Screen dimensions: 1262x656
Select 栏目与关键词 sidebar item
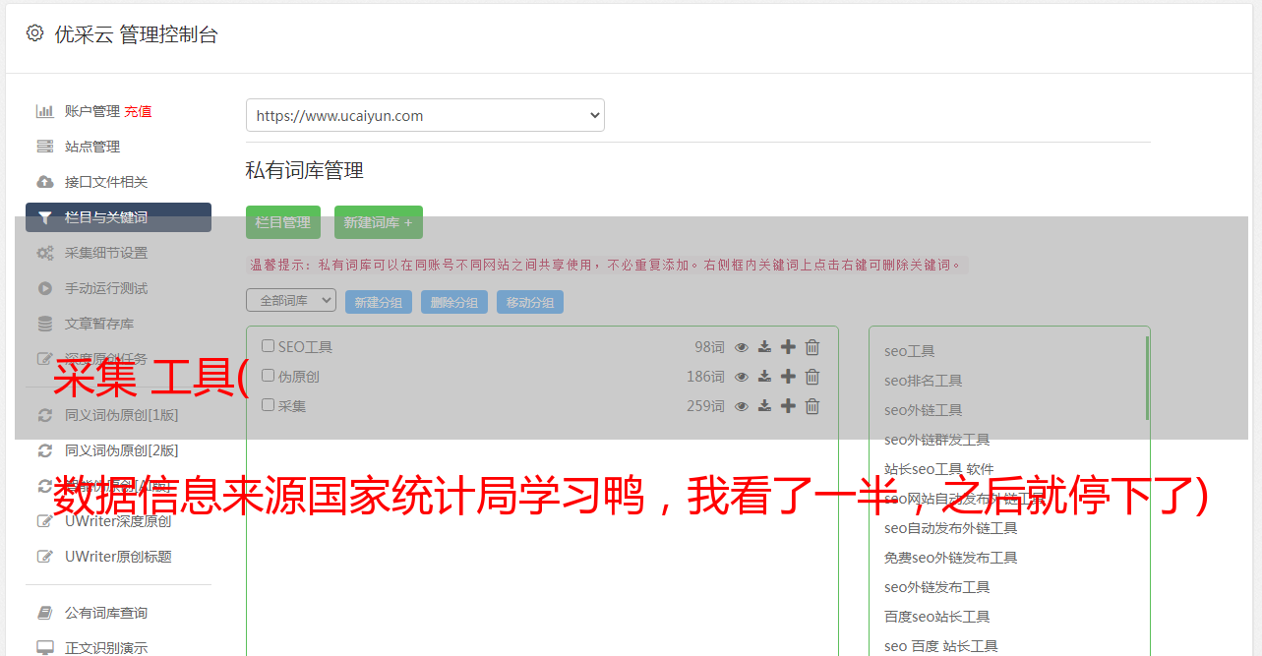(118, 217)
